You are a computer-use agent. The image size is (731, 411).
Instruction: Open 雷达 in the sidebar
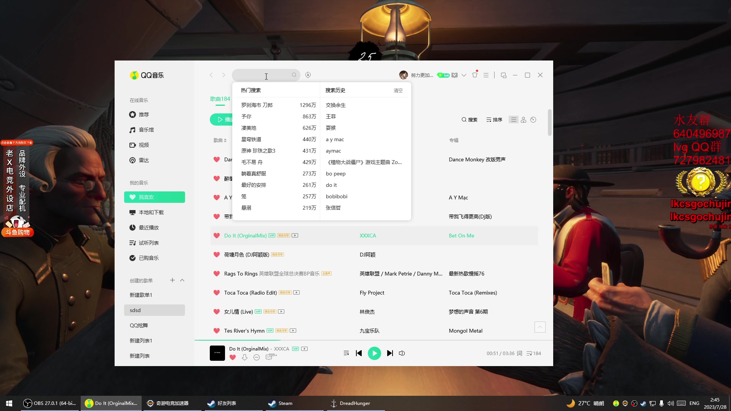coord(155,160)
